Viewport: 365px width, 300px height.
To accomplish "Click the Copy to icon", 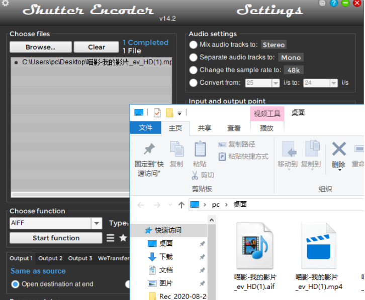I will pos(312,149).
